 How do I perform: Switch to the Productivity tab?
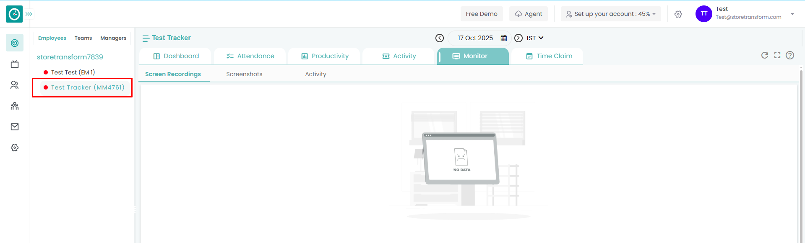click(324, 56)
